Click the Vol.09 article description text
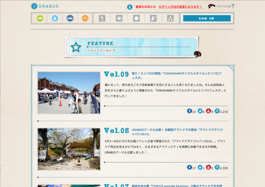This screenshot has width=265, height=187. tap(165, 90)
